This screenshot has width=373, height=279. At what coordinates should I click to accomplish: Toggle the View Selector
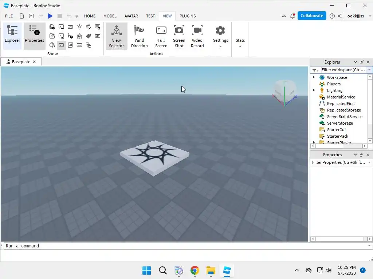pyautogui.click(x=116, y=36)
